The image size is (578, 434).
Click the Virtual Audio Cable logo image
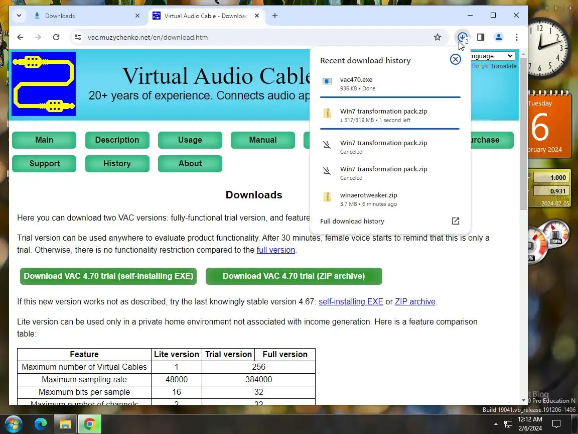pos(44,84)
